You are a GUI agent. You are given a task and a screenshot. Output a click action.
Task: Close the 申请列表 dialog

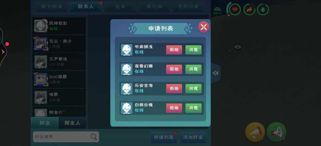(x=204, y=27)
